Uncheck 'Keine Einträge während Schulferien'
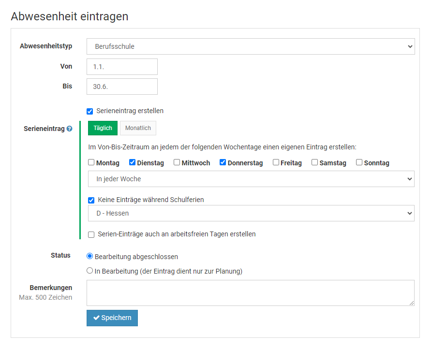This screenshot has height=349, width=432. click(91, 200)
